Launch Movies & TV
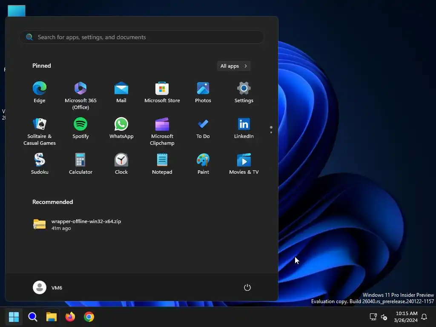This screenshot has width=436, height=327. coord(244,164)
